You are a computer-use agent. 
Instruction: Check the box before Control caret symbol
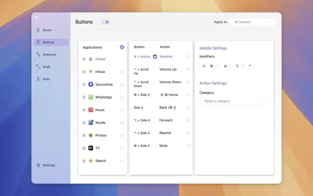(x=243, y=66)
